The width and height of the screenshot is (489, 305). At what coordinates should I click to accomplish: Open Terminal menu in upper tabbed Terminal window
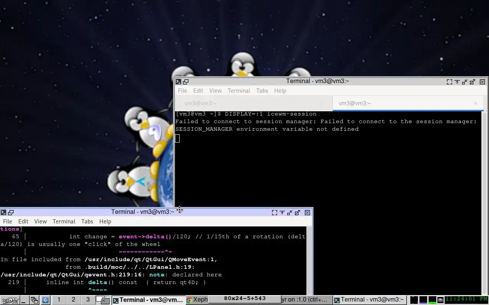[239, 91]
